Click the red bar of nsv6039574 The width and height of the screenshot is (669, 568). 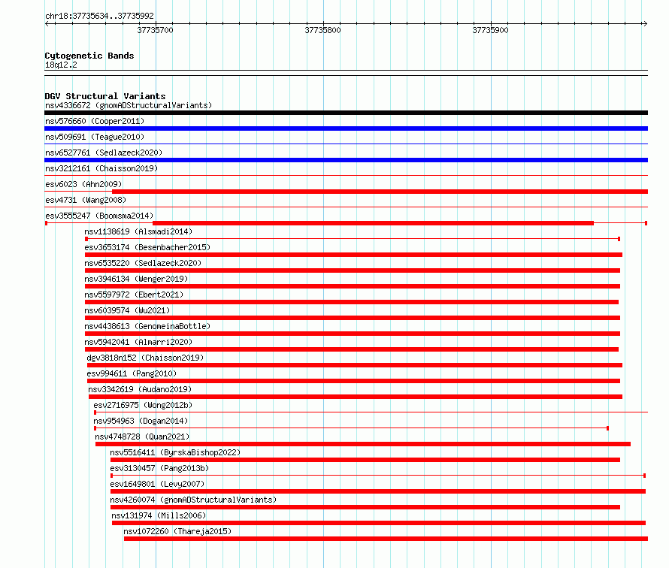click(x=353, y=318)
